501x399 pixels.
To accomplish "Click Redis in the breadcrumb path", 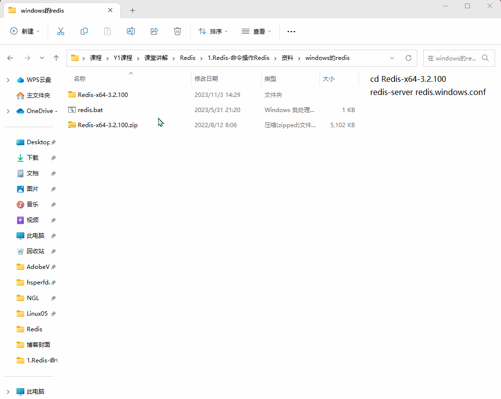I will click(x=188, y=58).
